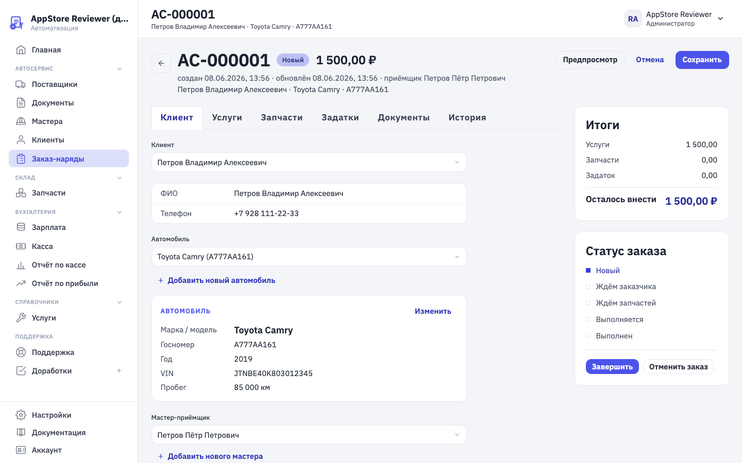The height and width of the screenshot is (463, 742).
Task: Click the Сохранить button
Action: point(702,60)
